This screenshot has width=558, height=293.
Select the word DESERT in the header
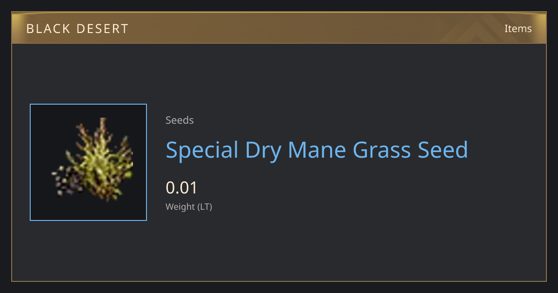click(x=102, y=29)
